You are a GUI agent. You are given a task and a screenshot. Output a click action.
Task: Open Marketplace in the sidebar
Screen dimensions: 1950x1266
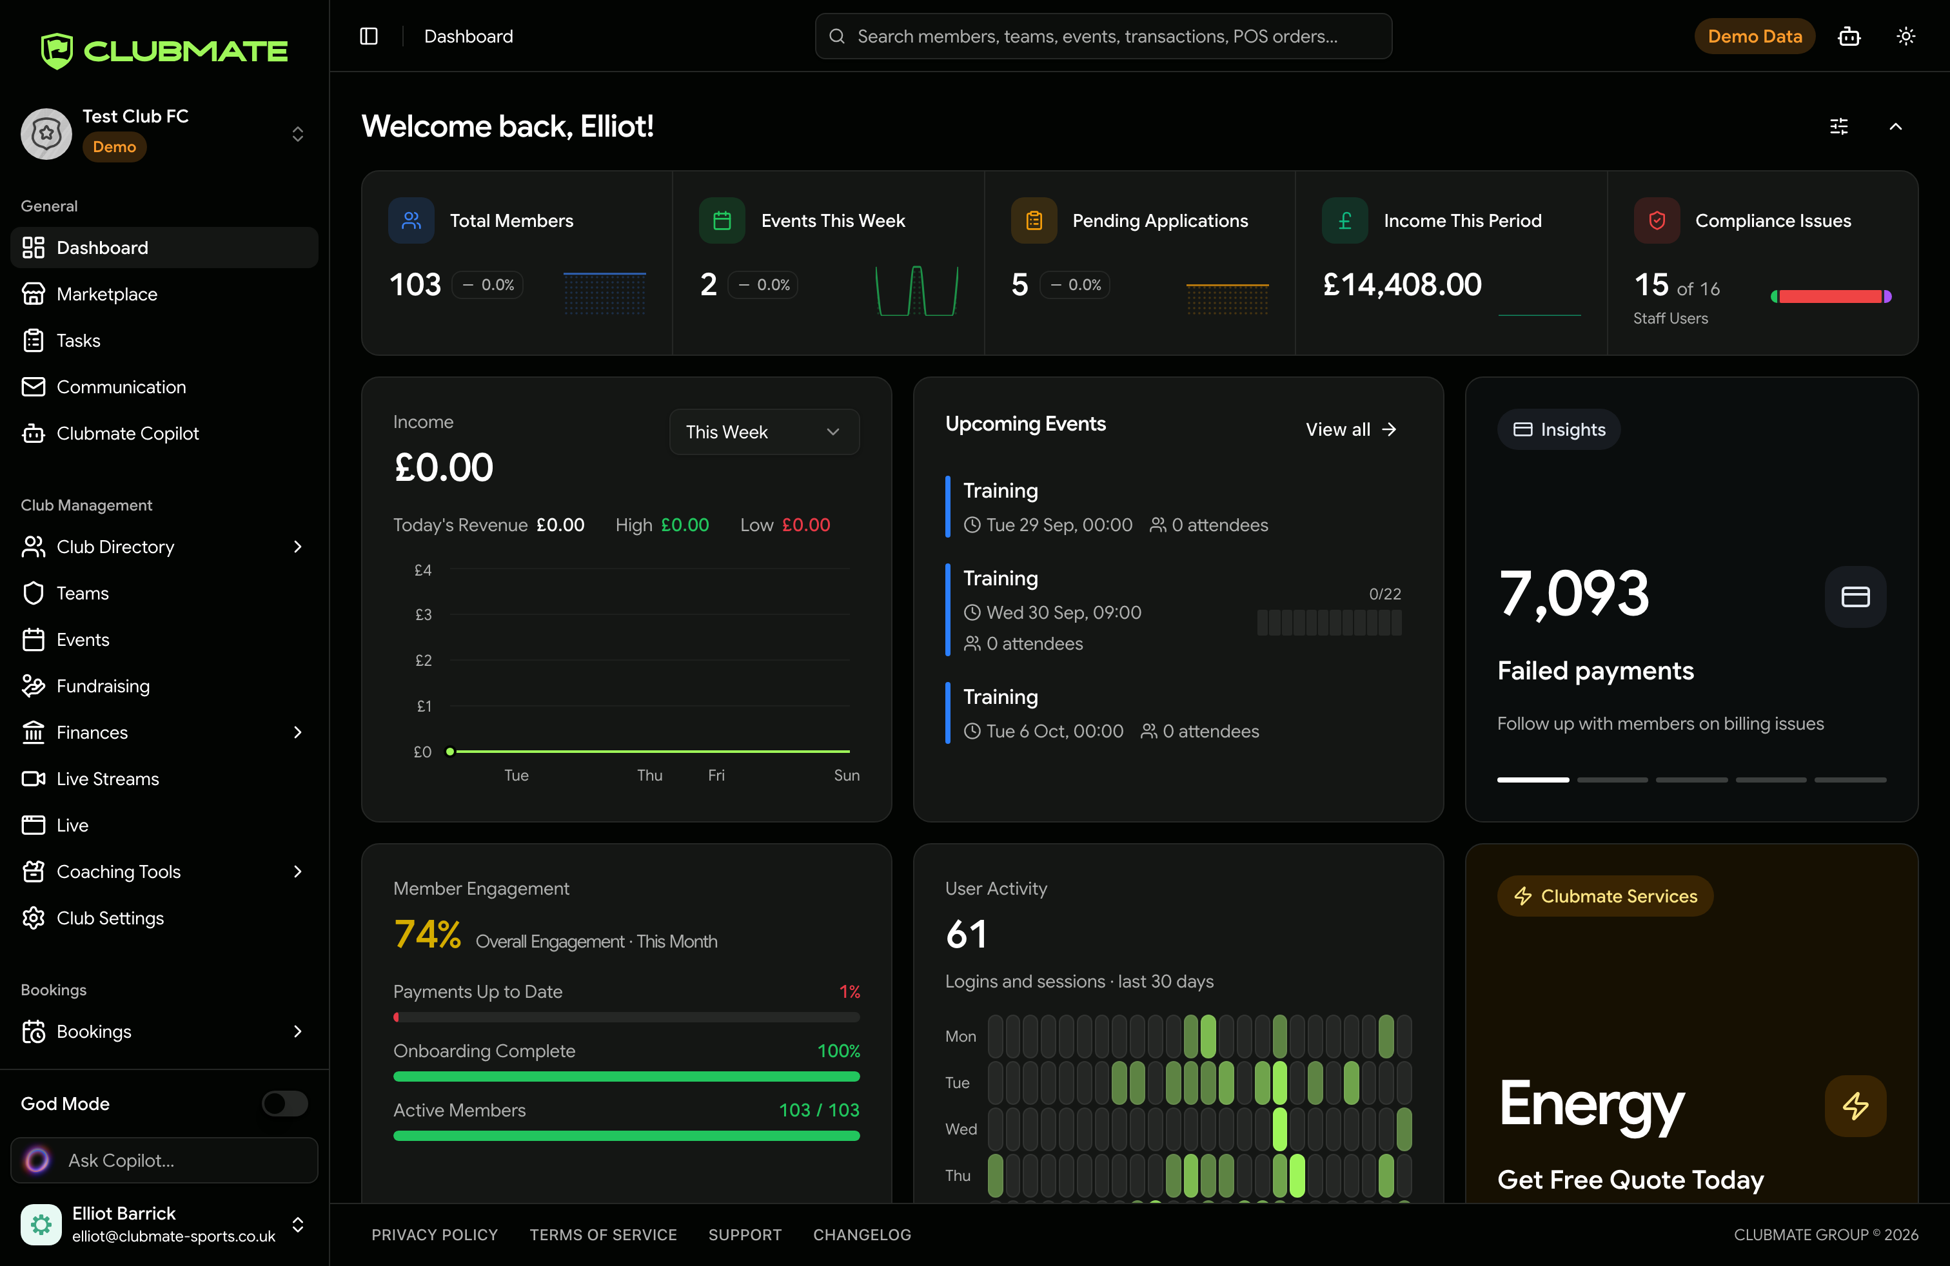164,294
